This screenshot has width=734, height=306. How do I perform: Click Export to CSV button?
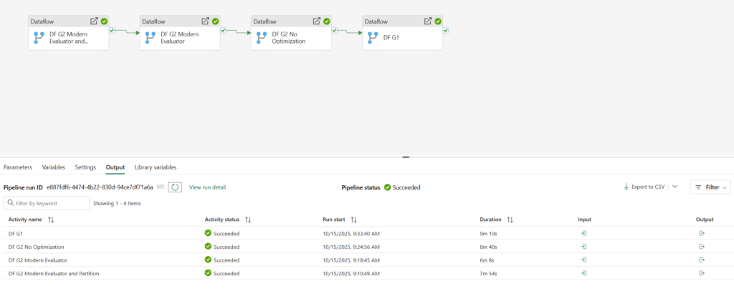[x=644, y=187]
